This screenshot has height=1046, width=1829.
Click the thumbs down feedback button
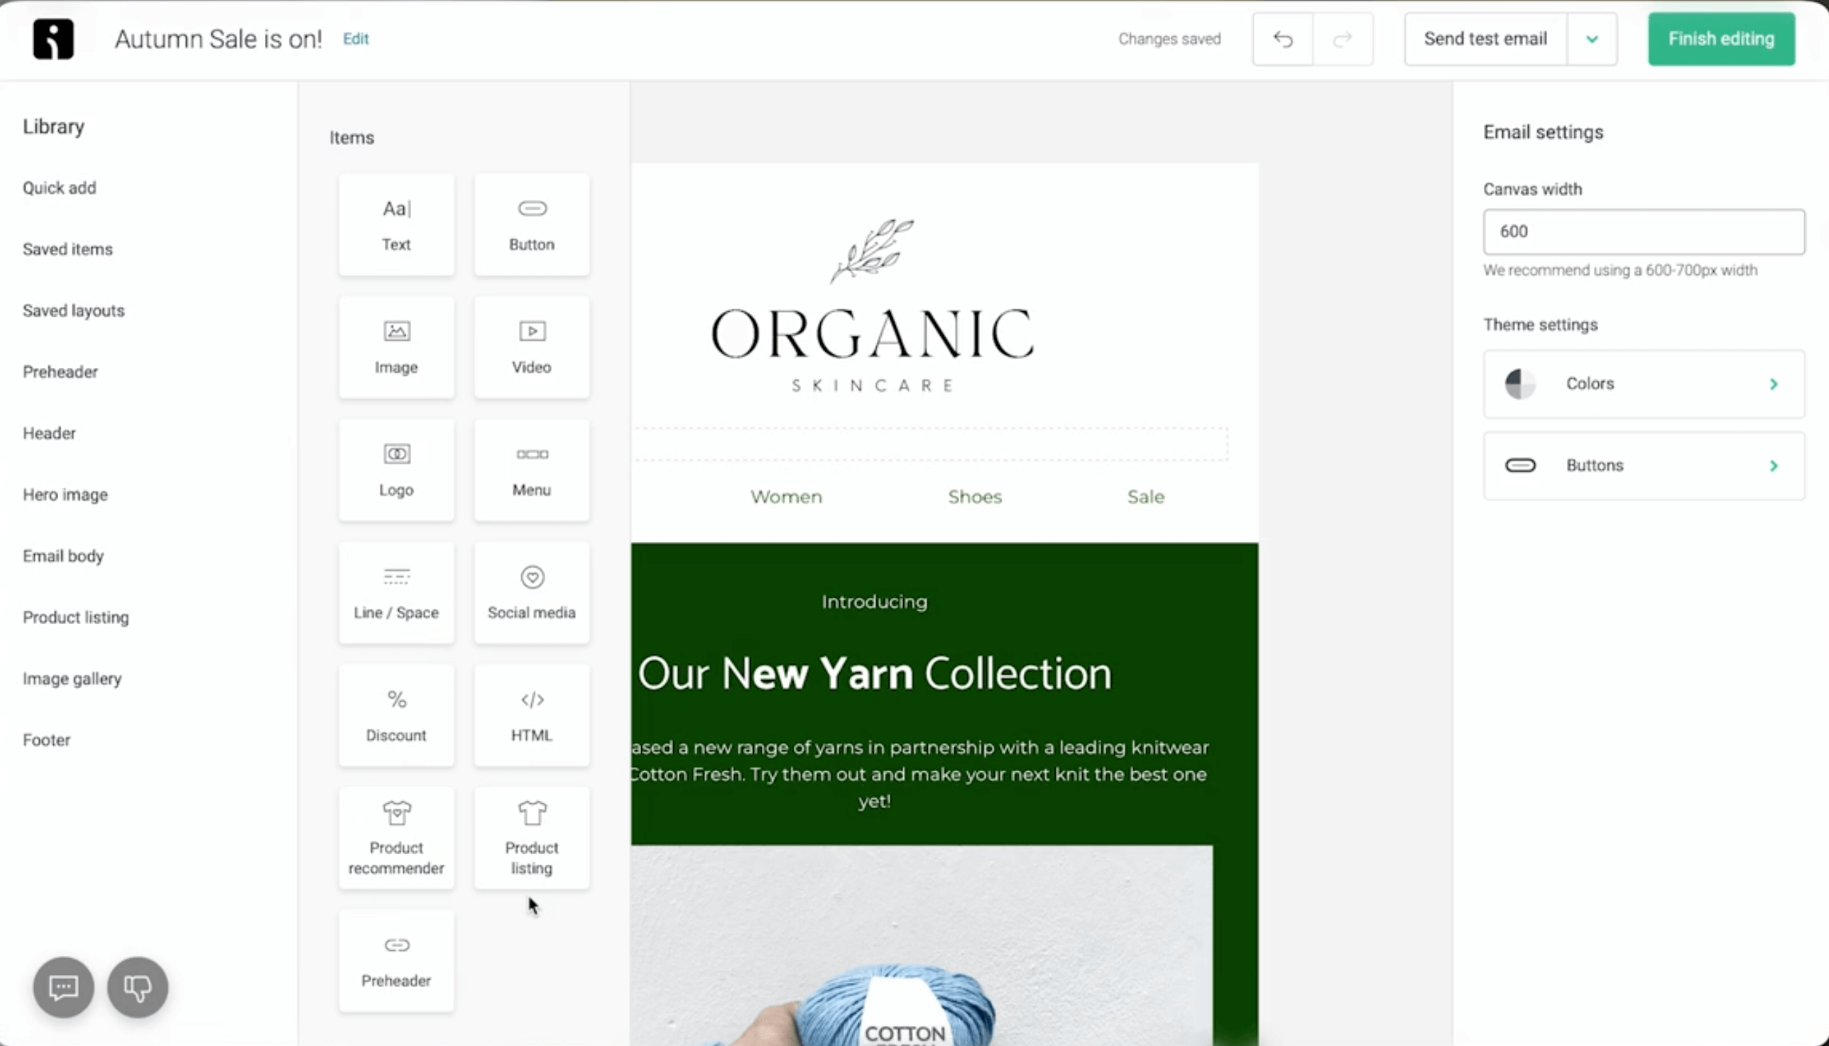[x=138, y=987]
